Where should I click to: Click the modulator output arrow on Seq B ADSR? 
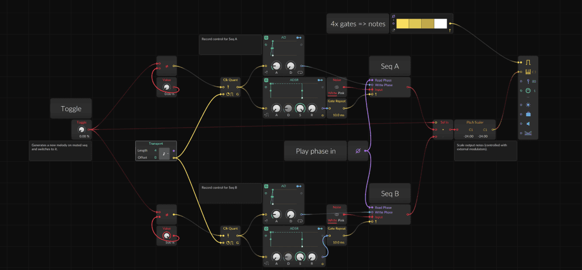320,228
